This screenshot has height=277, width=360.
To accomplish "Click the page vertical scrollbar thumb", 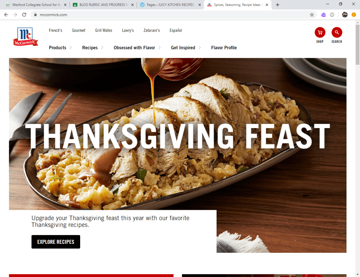I will tap(358, 44).
